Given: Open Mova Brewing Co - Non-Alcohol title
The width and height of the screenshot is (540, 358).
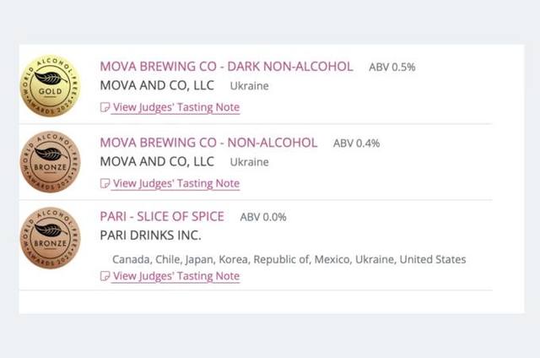Looking at the screenshot, I should pos(208,143).
